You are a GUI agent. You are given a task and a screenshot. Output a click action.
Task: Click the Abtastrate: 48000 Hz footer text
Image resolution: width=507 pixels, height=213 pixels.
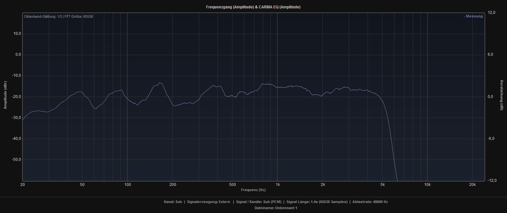(370, 202)
